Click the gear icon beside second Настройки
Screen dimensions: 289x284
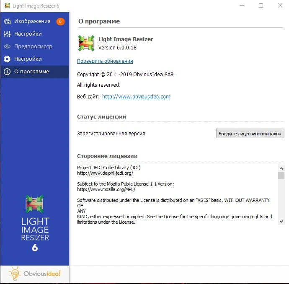tap(7, 59)
